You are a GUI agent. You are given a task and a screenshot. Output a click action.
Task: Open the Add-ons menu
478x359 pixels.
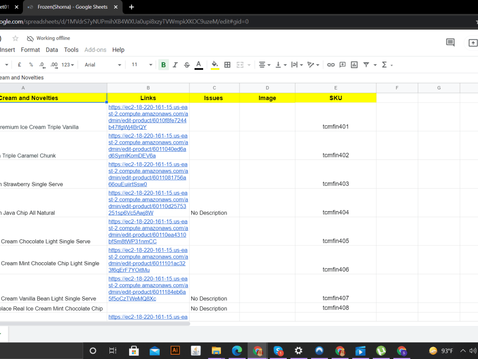[96, 50]
